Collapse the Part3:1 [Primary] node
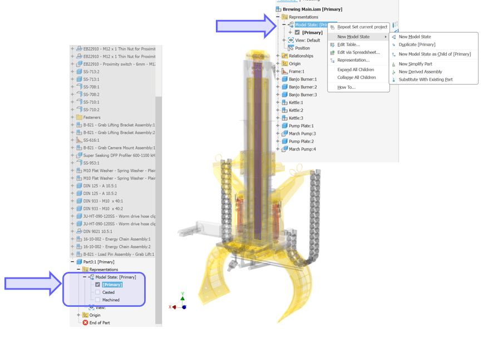 click(x=72, y=262)
